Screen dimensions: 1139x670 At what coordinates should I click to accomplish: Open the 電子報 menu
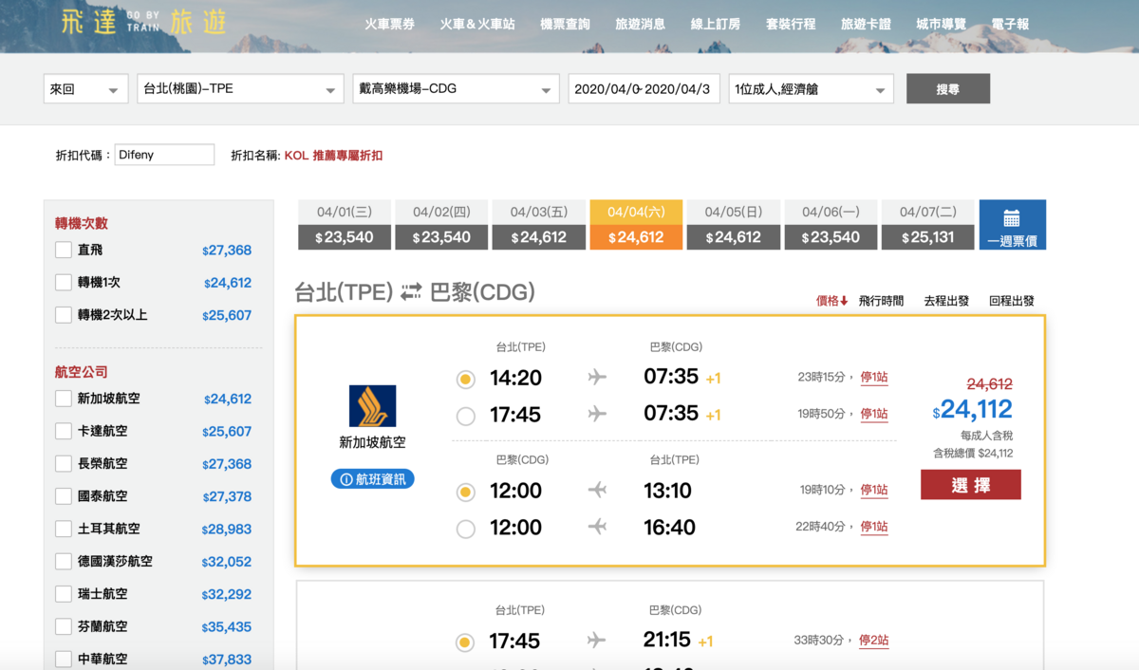click(1010, 25)
